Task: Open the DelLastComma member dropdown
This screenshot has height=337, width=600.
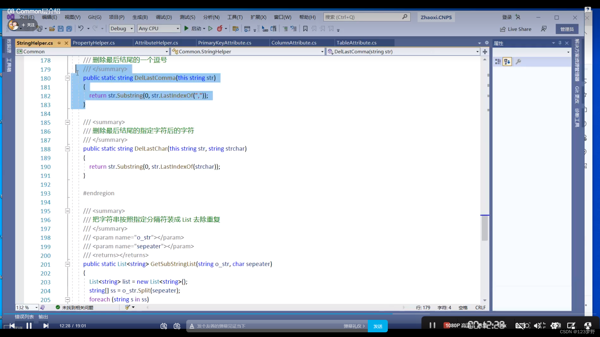Action: click(x=403, y=52)
